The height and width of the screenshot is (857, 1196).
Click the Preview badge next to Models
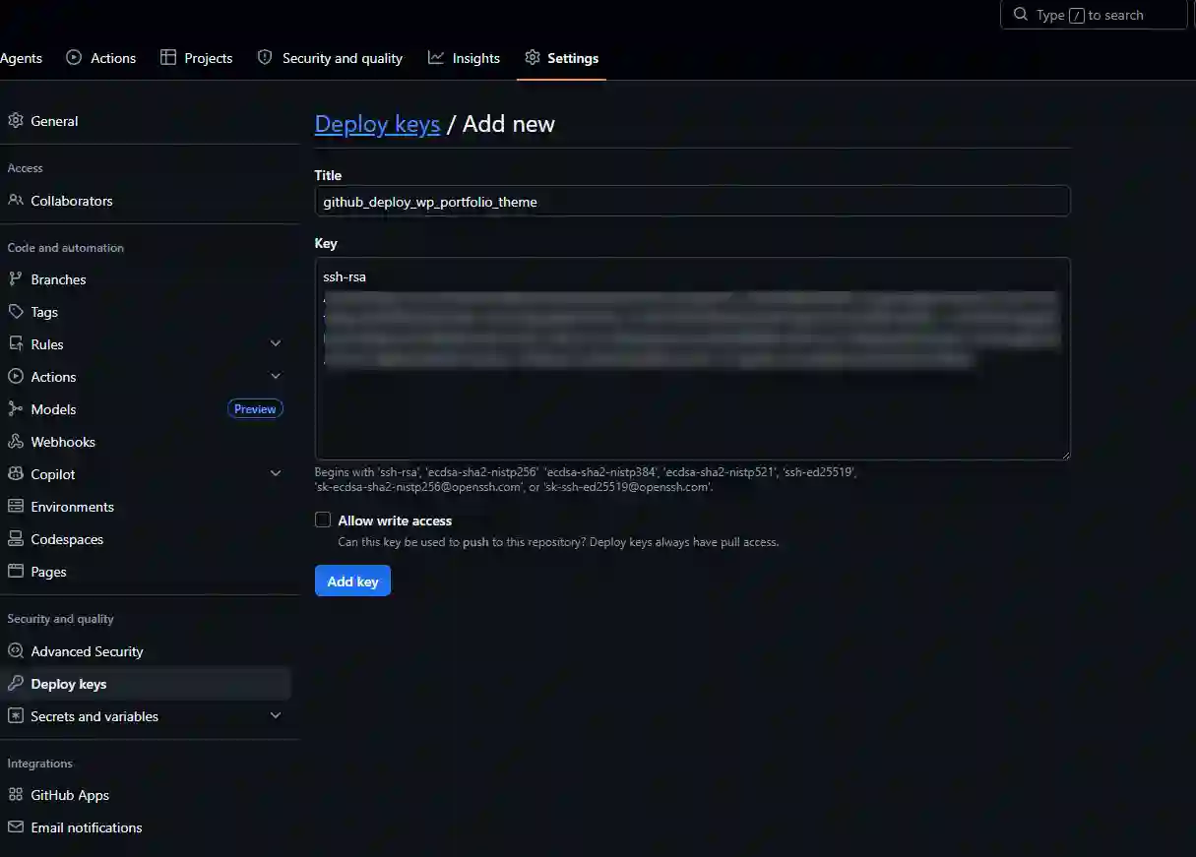(255, 409)
